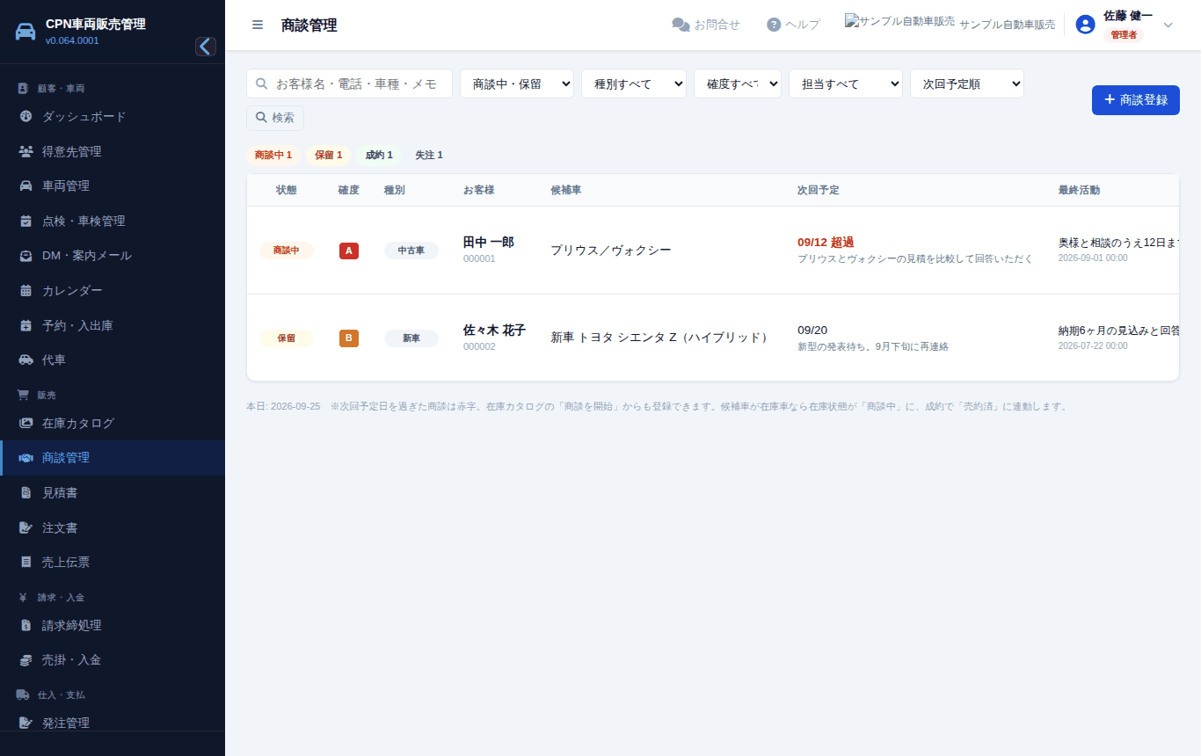Select the 成約 1 status filter
This screenshot has width=1201, height=756.
point(379,155)
